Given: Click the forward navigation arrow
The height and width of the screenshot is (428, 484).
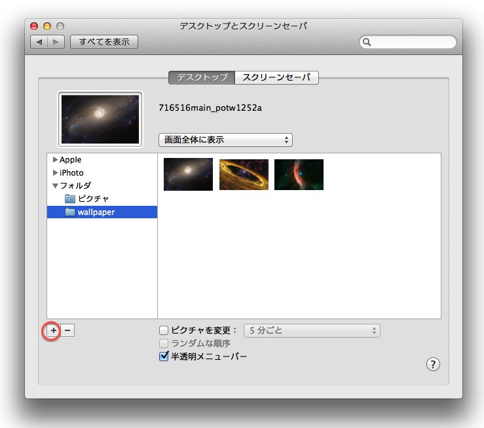Looking at the screenshot, I should pos(56,42).
